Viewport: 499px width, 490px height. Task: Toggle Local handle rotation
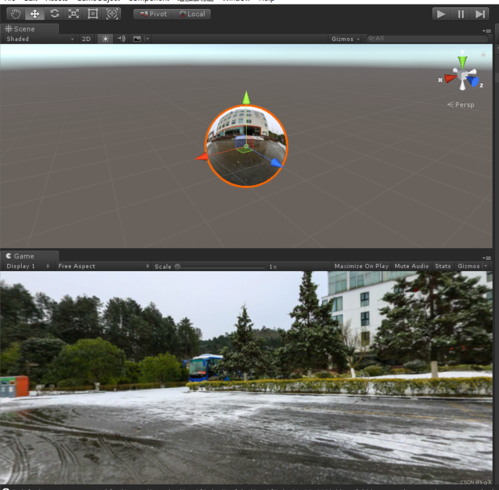[192, 14]
